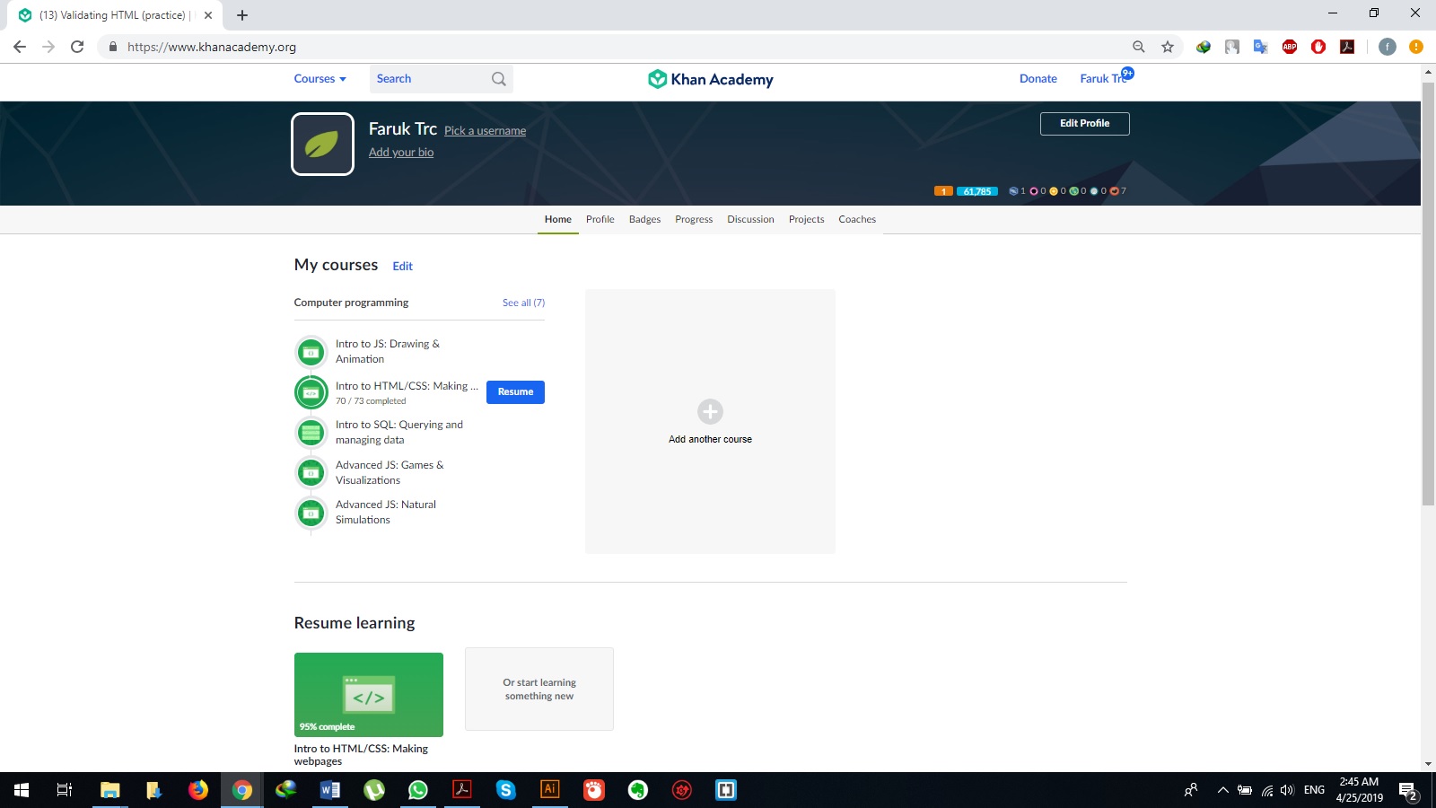
Task: Click the search magnifier icon on Khan Academy
Action: pos(499,79)
